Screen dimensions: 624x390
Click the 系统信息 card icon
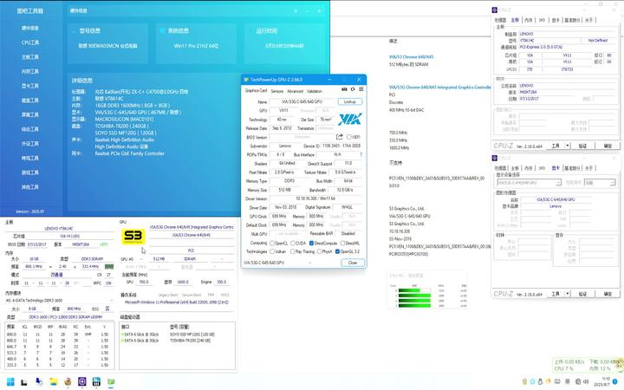pyautogui.click(x=162, y=30)
